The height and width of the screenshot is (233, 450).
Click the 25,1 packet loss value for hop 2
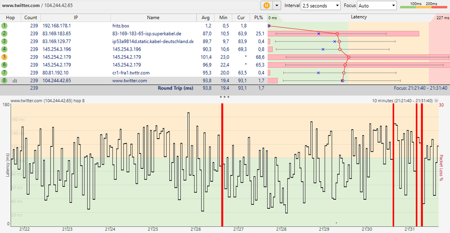(260, 34)
